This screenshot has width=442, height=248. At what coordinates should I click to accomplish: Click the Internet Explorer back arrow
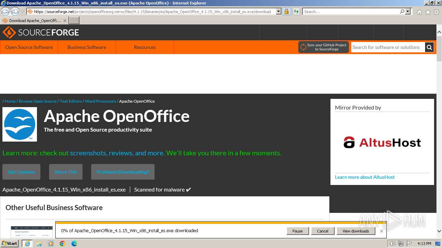tap(6, 11)
